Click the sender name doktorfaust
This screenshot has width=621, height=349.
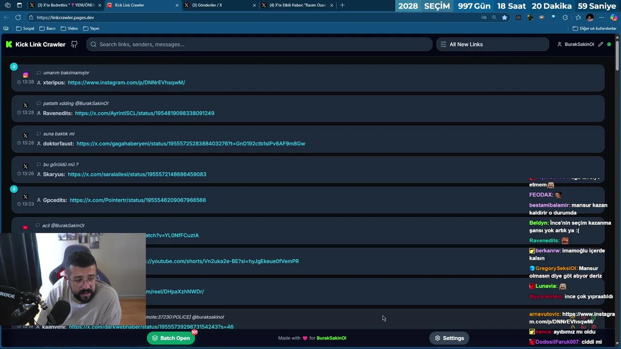click(58, 143)
